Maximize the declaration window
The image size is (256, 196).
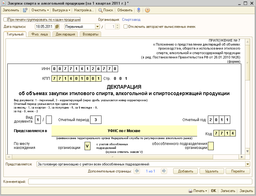245,3
